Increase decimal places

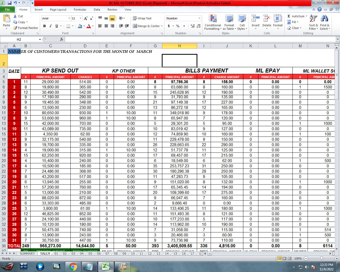[193, 26]
